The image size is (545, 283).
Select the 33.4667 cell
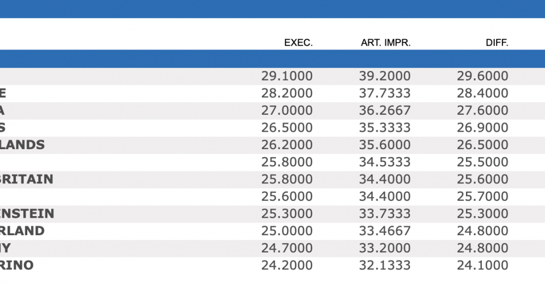(385, 231)
